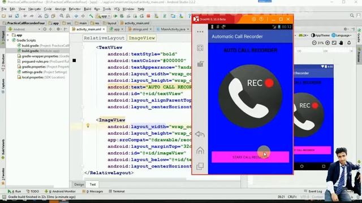This screenshot has width=362, height=203.
Task: Open the TODO tool window
Action: point(33,191)
